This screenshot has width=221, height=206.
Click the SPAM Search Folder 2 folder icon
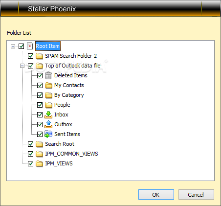(x=39, y=56)
